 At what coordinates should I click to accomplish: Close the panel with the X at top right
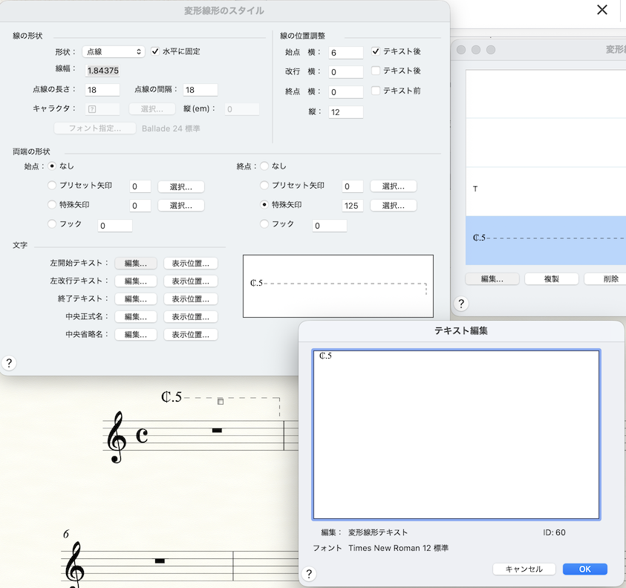point(602,10)
